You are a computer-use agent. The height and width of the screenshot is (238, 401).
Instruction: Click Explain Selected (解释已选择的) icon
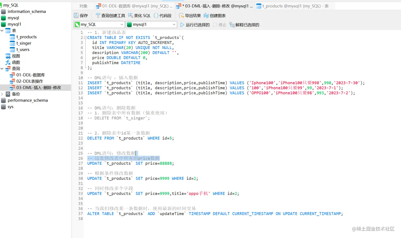232,25
